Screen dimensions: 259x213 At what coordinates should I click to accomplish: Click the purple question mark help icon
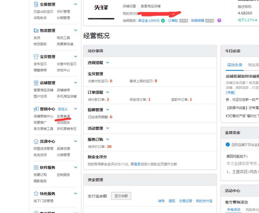pos(219,21)
